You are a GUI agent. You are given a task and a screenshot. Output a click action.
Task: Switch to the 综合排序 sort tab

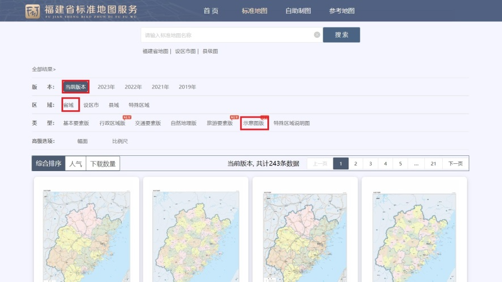point(49,164)
